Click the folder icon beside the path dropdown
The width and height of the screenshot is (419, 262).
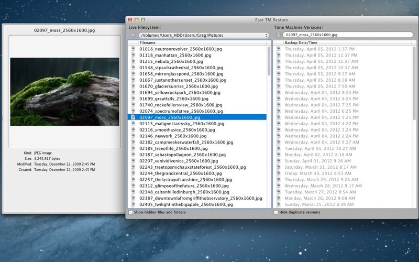click(x=133, y=35)
